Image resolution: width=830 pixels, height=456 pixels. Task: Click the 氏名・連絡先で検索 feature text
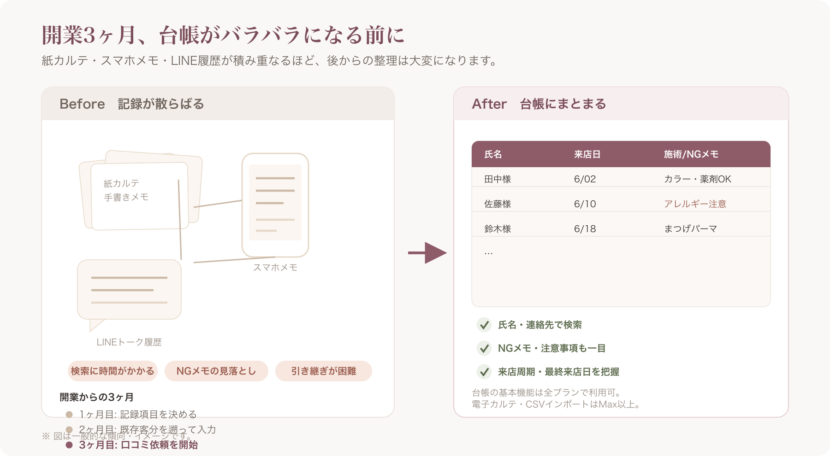(540, 325)
